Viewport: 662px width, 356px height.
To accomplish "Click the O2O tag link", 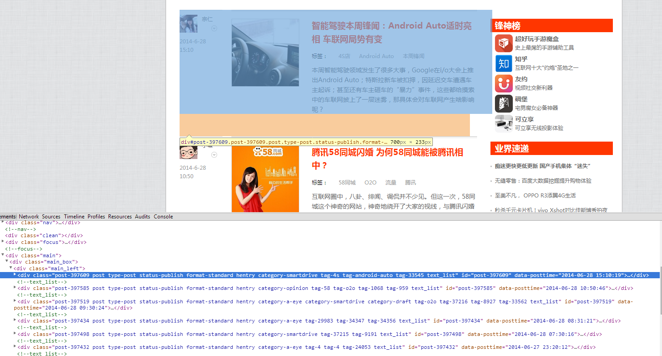I will (x=370, y=183).
